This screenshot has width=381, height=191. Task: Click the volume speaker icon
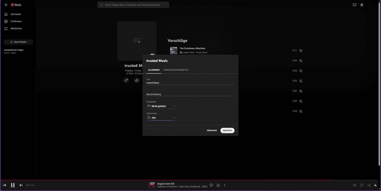pyautogui.click(x=355, y=185)
